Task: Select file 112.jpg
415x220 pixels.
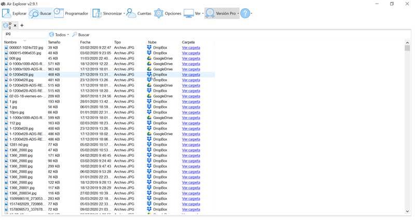Action: click(x=15, y=123)
